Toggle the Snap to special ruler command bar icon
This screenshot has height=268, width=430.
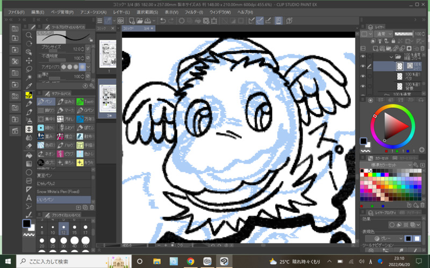click(260, 21)
